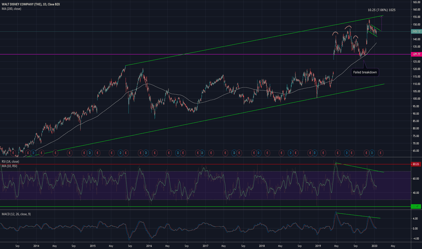Click the 2018 label on the time axis

262,246
